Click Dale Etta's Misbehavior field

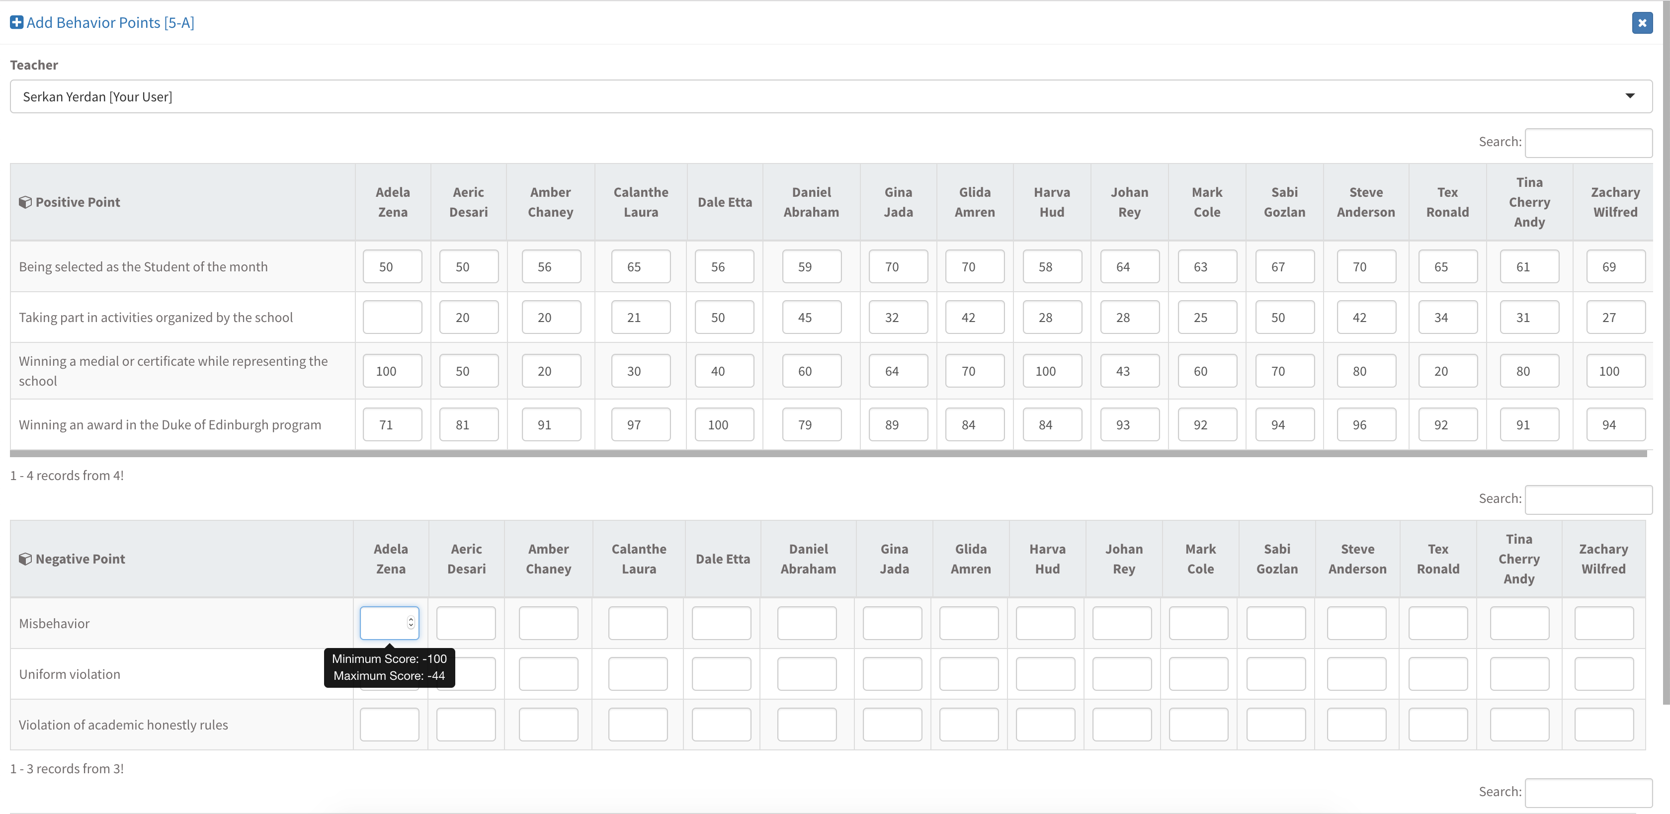point(721,623)
